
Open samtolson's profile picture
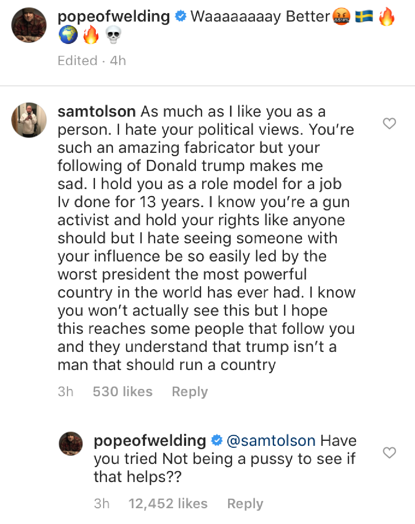(29, 120)
